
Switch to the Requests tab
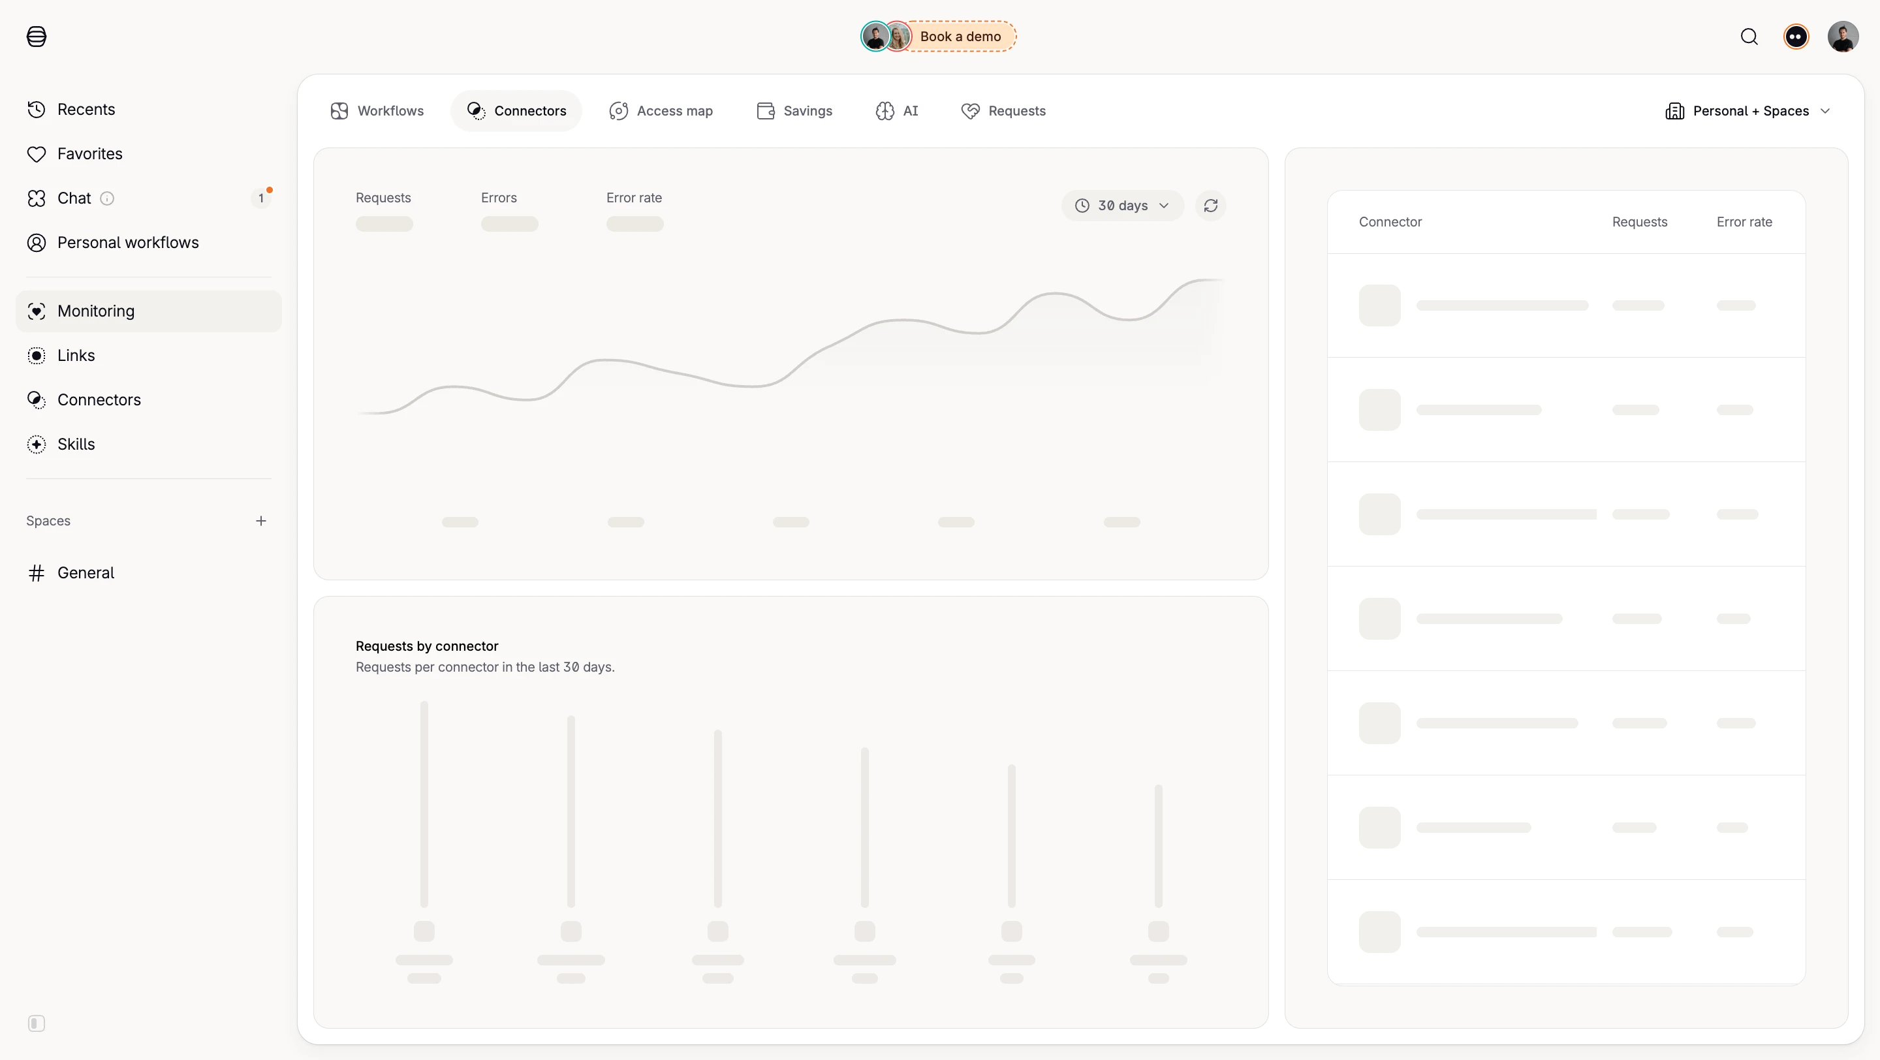[1003, 111]
